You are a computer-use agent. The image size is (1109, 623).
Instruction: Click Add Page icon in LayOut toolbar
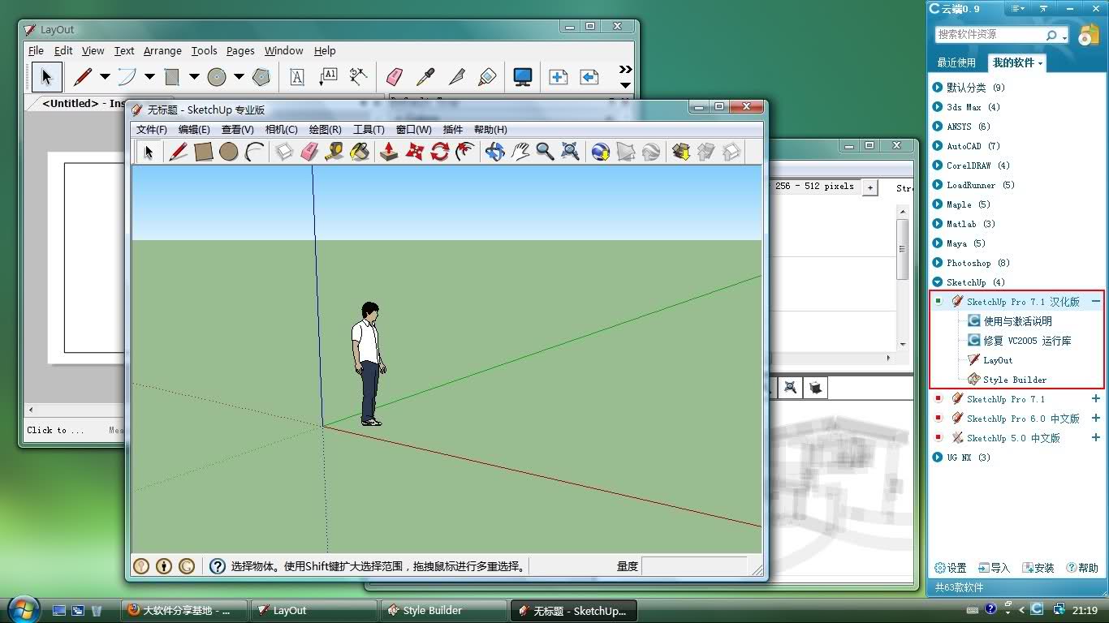point(559,77)
